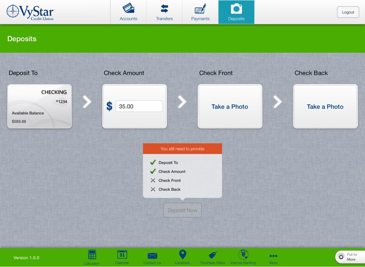Open the Calendar from bottom bar
Screen dimensions: 365x267
(122, 257)
